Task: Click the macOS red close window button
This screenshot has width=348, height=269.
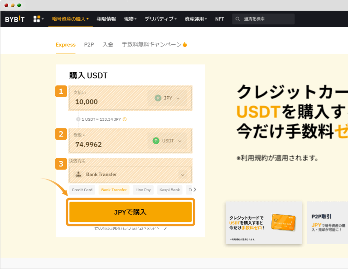Action: point(6,5)
